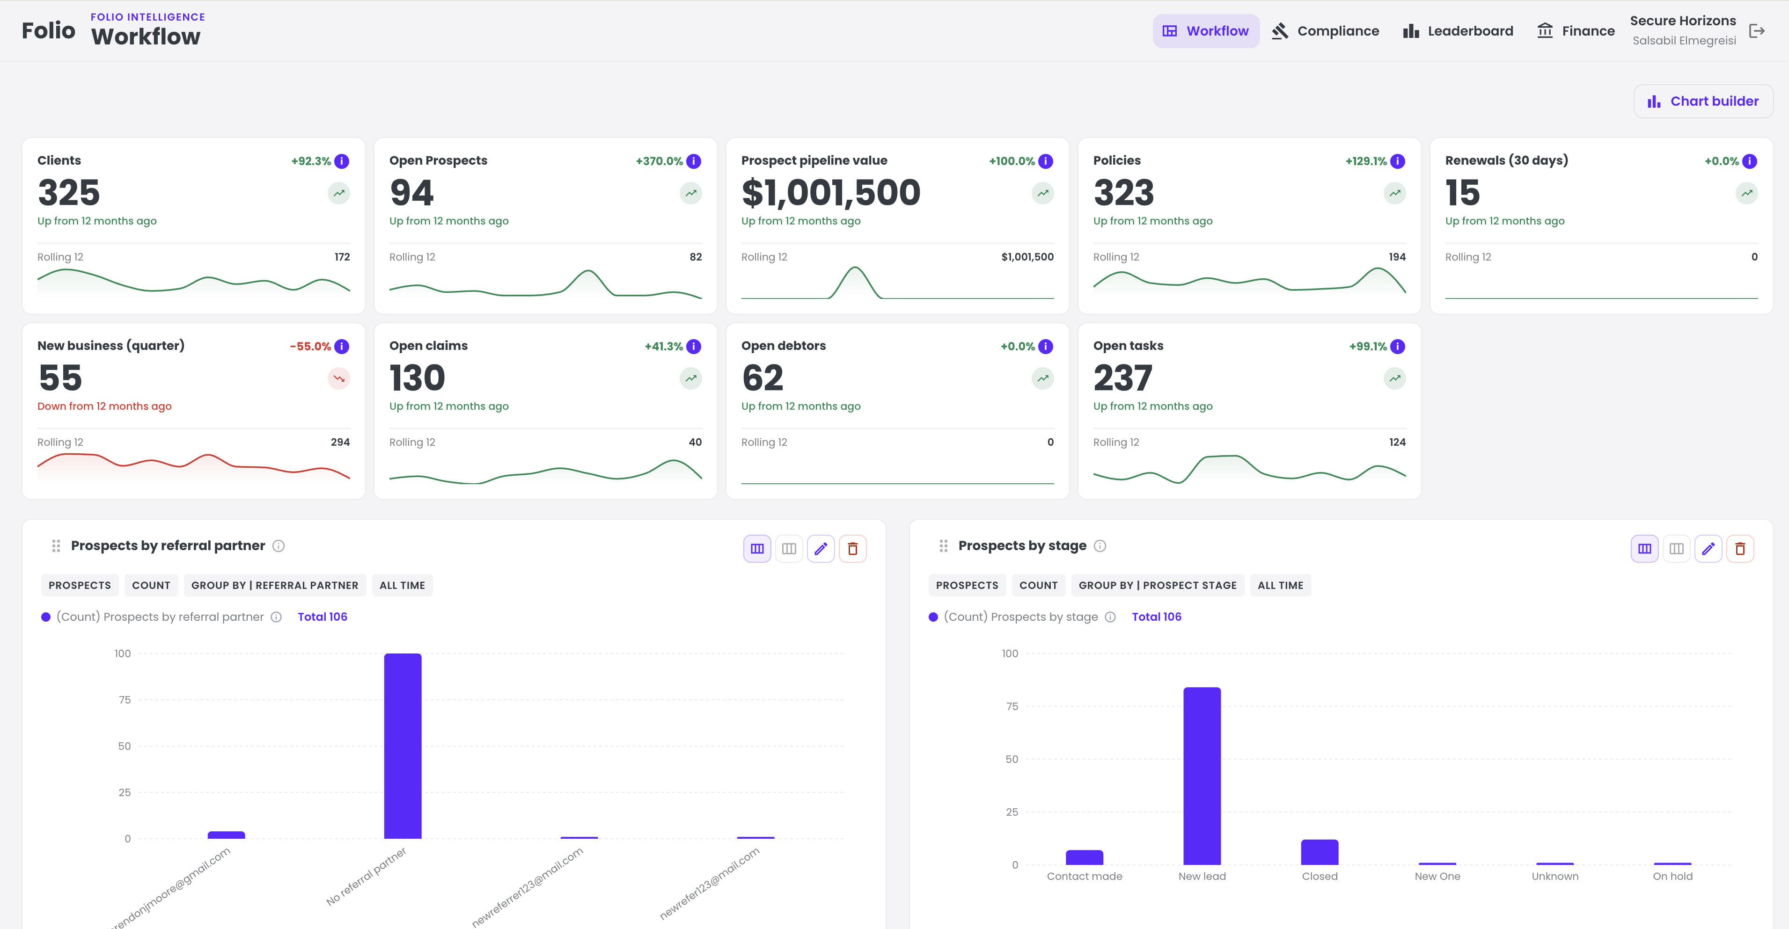Show info for New business (quarter)
This screenshot has width=1789, height=929.
point(342,346)
